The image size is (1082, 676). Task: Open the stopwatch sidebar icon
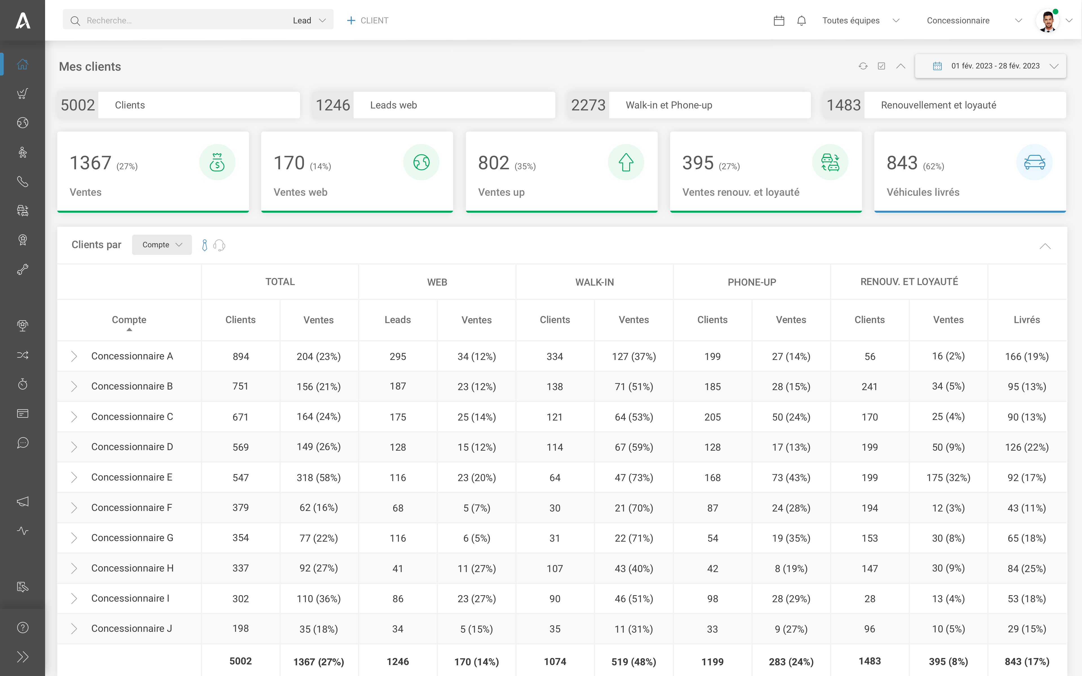22,384
